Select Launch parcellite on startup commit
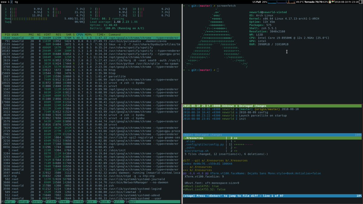 tap(272, 115)
